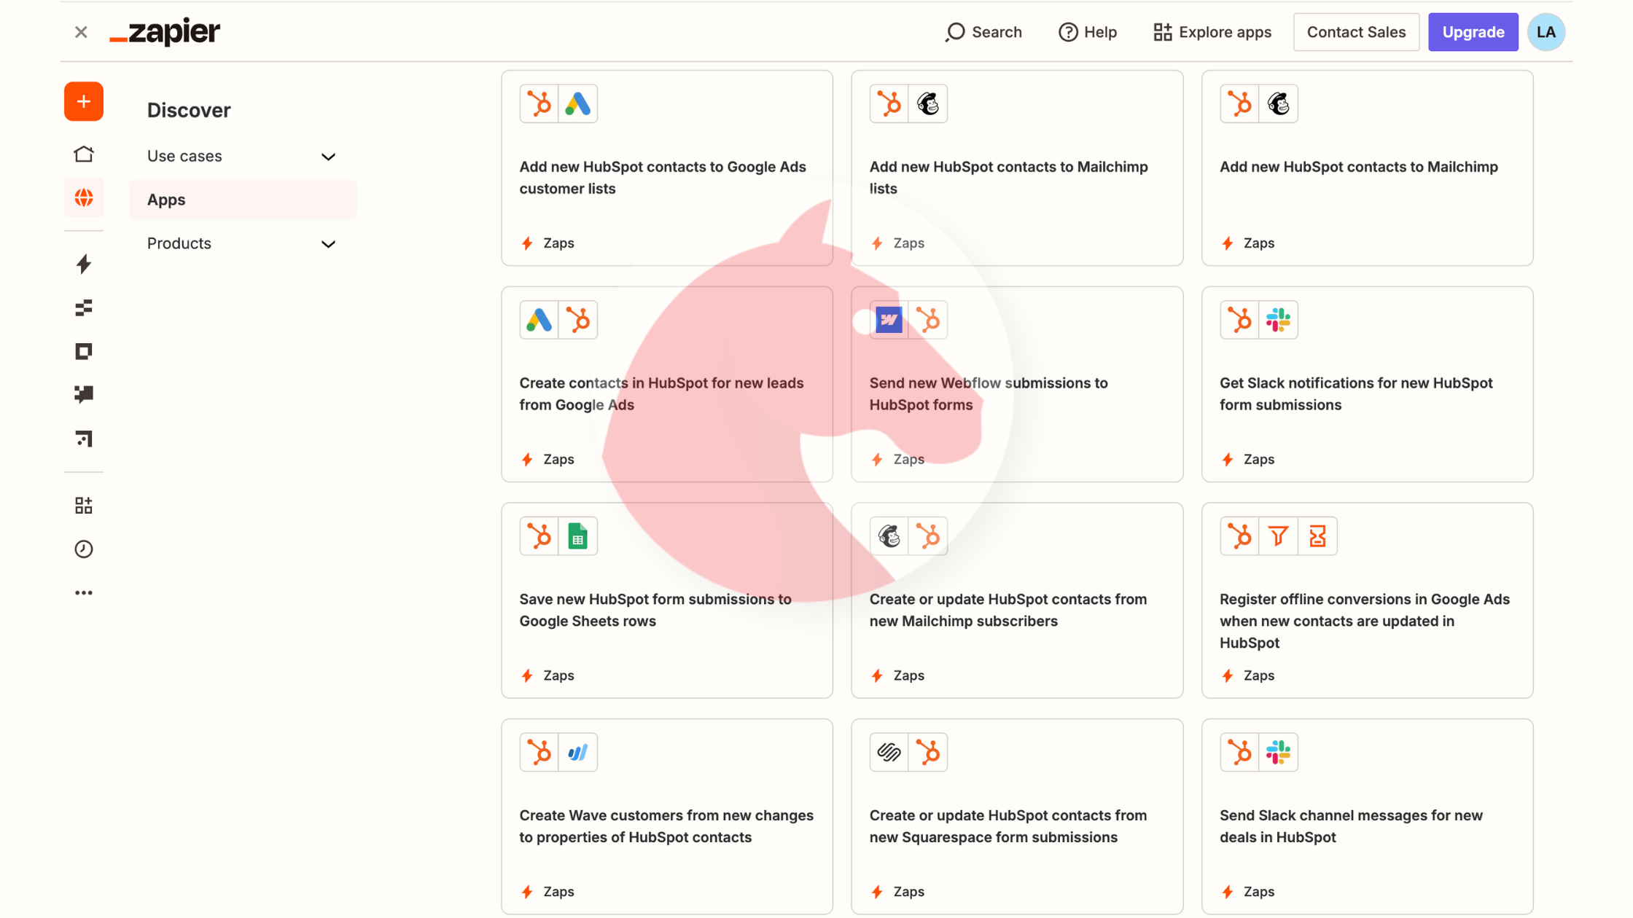The image size is (1633, 918).
Task: Close the sidebar with the X icon
Action: click(x=81, y=32)
